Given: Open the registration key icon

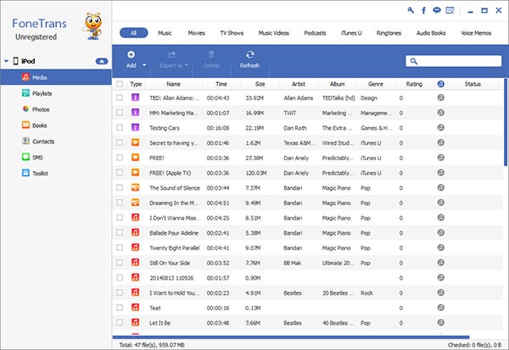Looking at the screenshot, I should pyautogui.click(x=411, y=10).
